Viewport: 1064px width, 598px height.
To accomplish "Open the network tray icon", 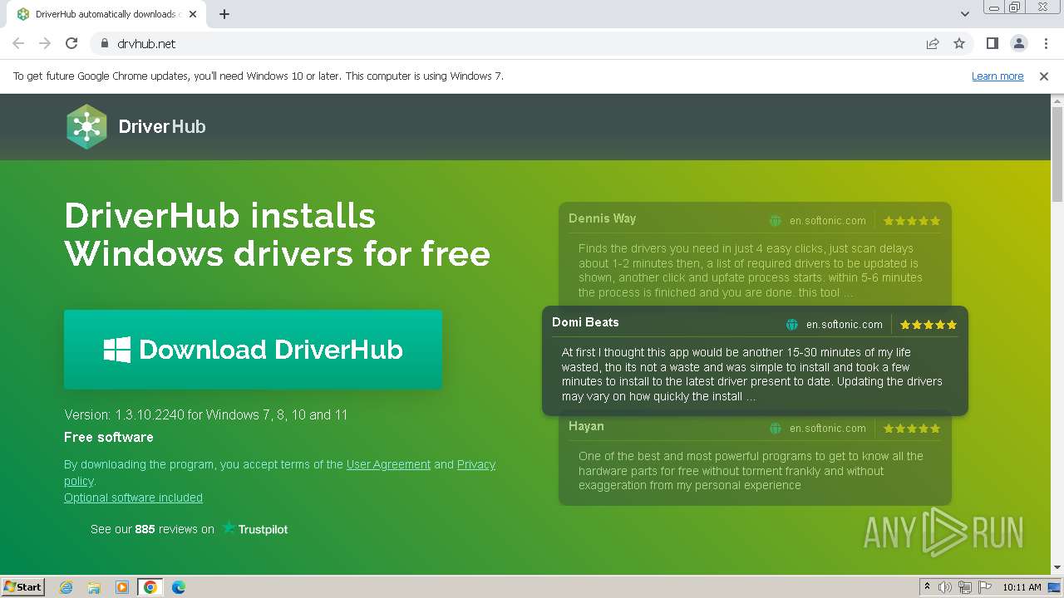I will [965, 587].
